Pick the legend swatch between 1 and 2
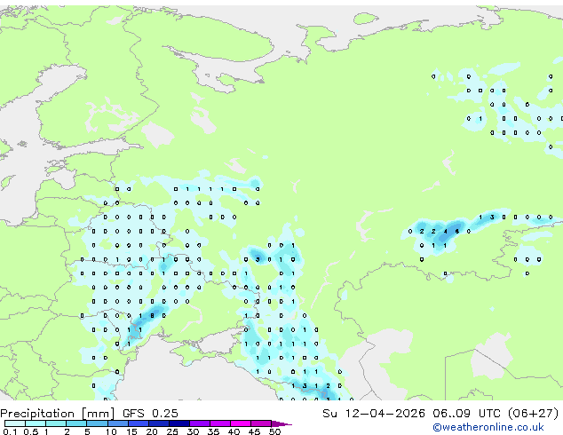Screen dimensions: 563x435 (x=56, y=423)
